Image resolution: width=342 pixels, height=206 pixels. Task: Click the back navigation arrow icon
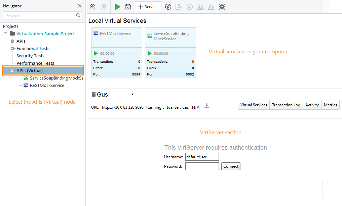point(92,7)
